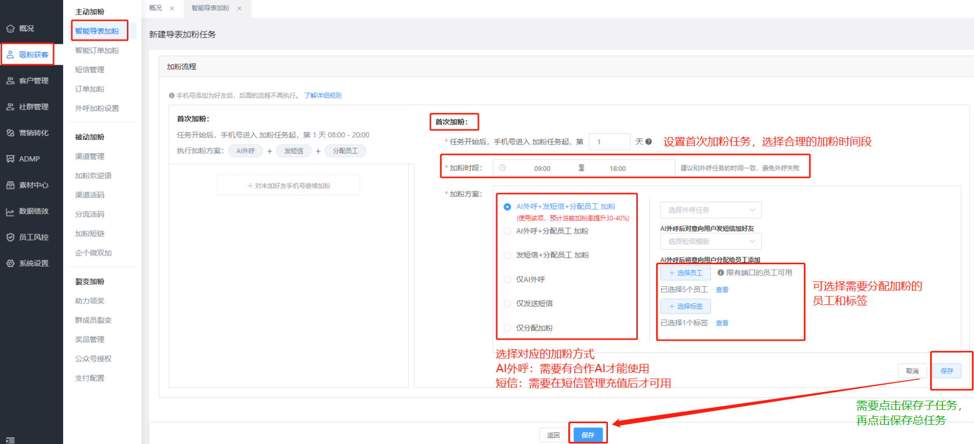Image resolution: width=974 pixels, height=444 pixels.
Task: Open 智能订单加粉 in the submenu
Action: (x=97, y=50)
